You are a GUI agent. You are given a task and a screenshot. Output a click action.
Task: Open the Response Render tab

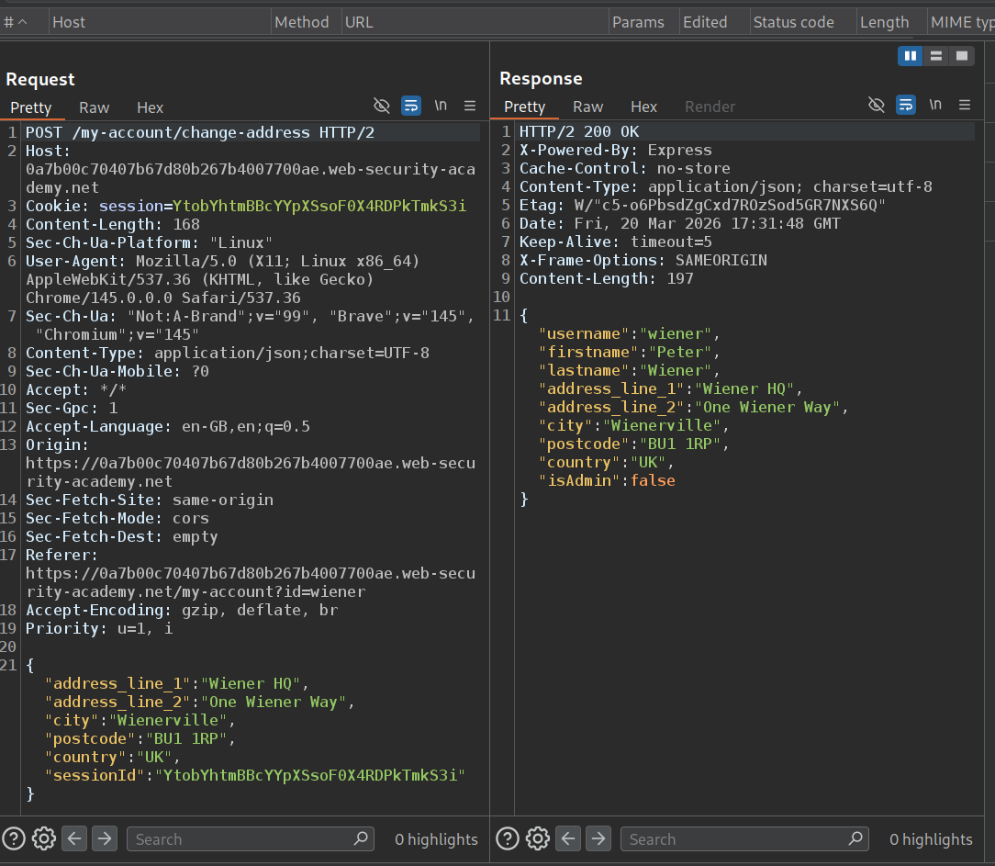coord(710,107)
